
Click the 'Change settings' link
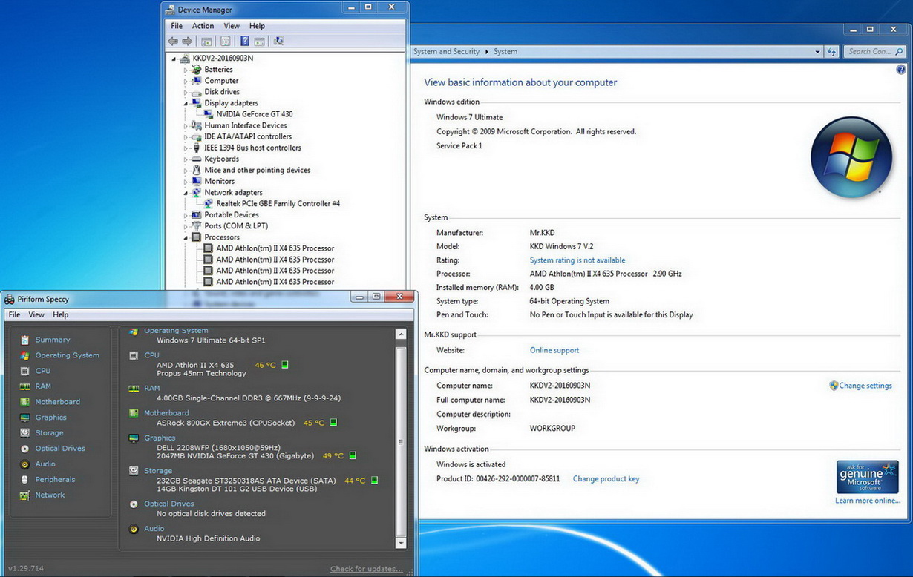point(865,386)
